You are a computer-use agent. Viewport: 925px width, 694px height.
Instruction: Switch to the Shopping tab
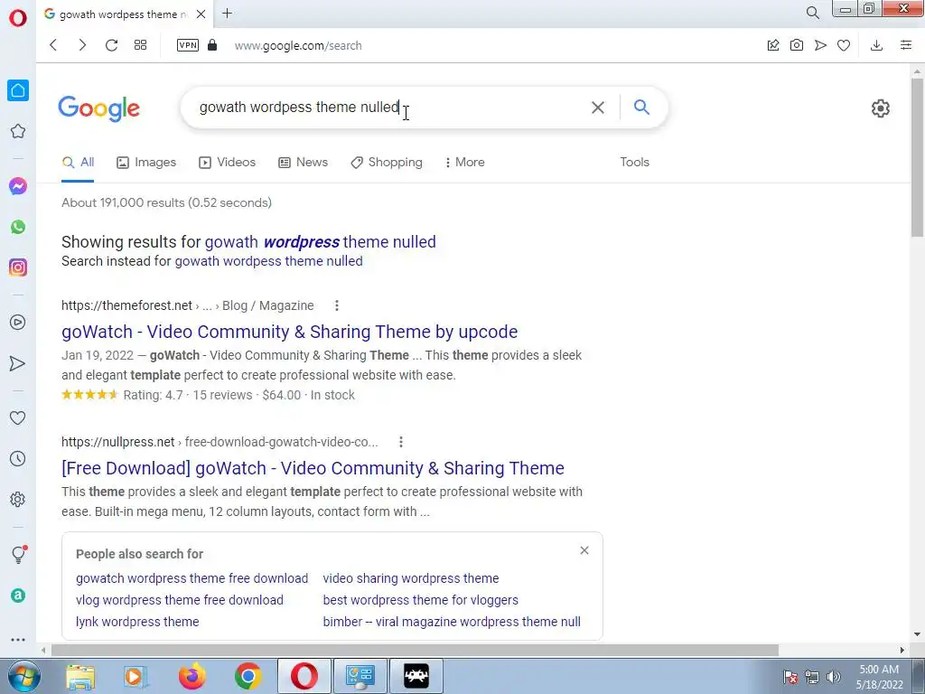coord(387,163)
